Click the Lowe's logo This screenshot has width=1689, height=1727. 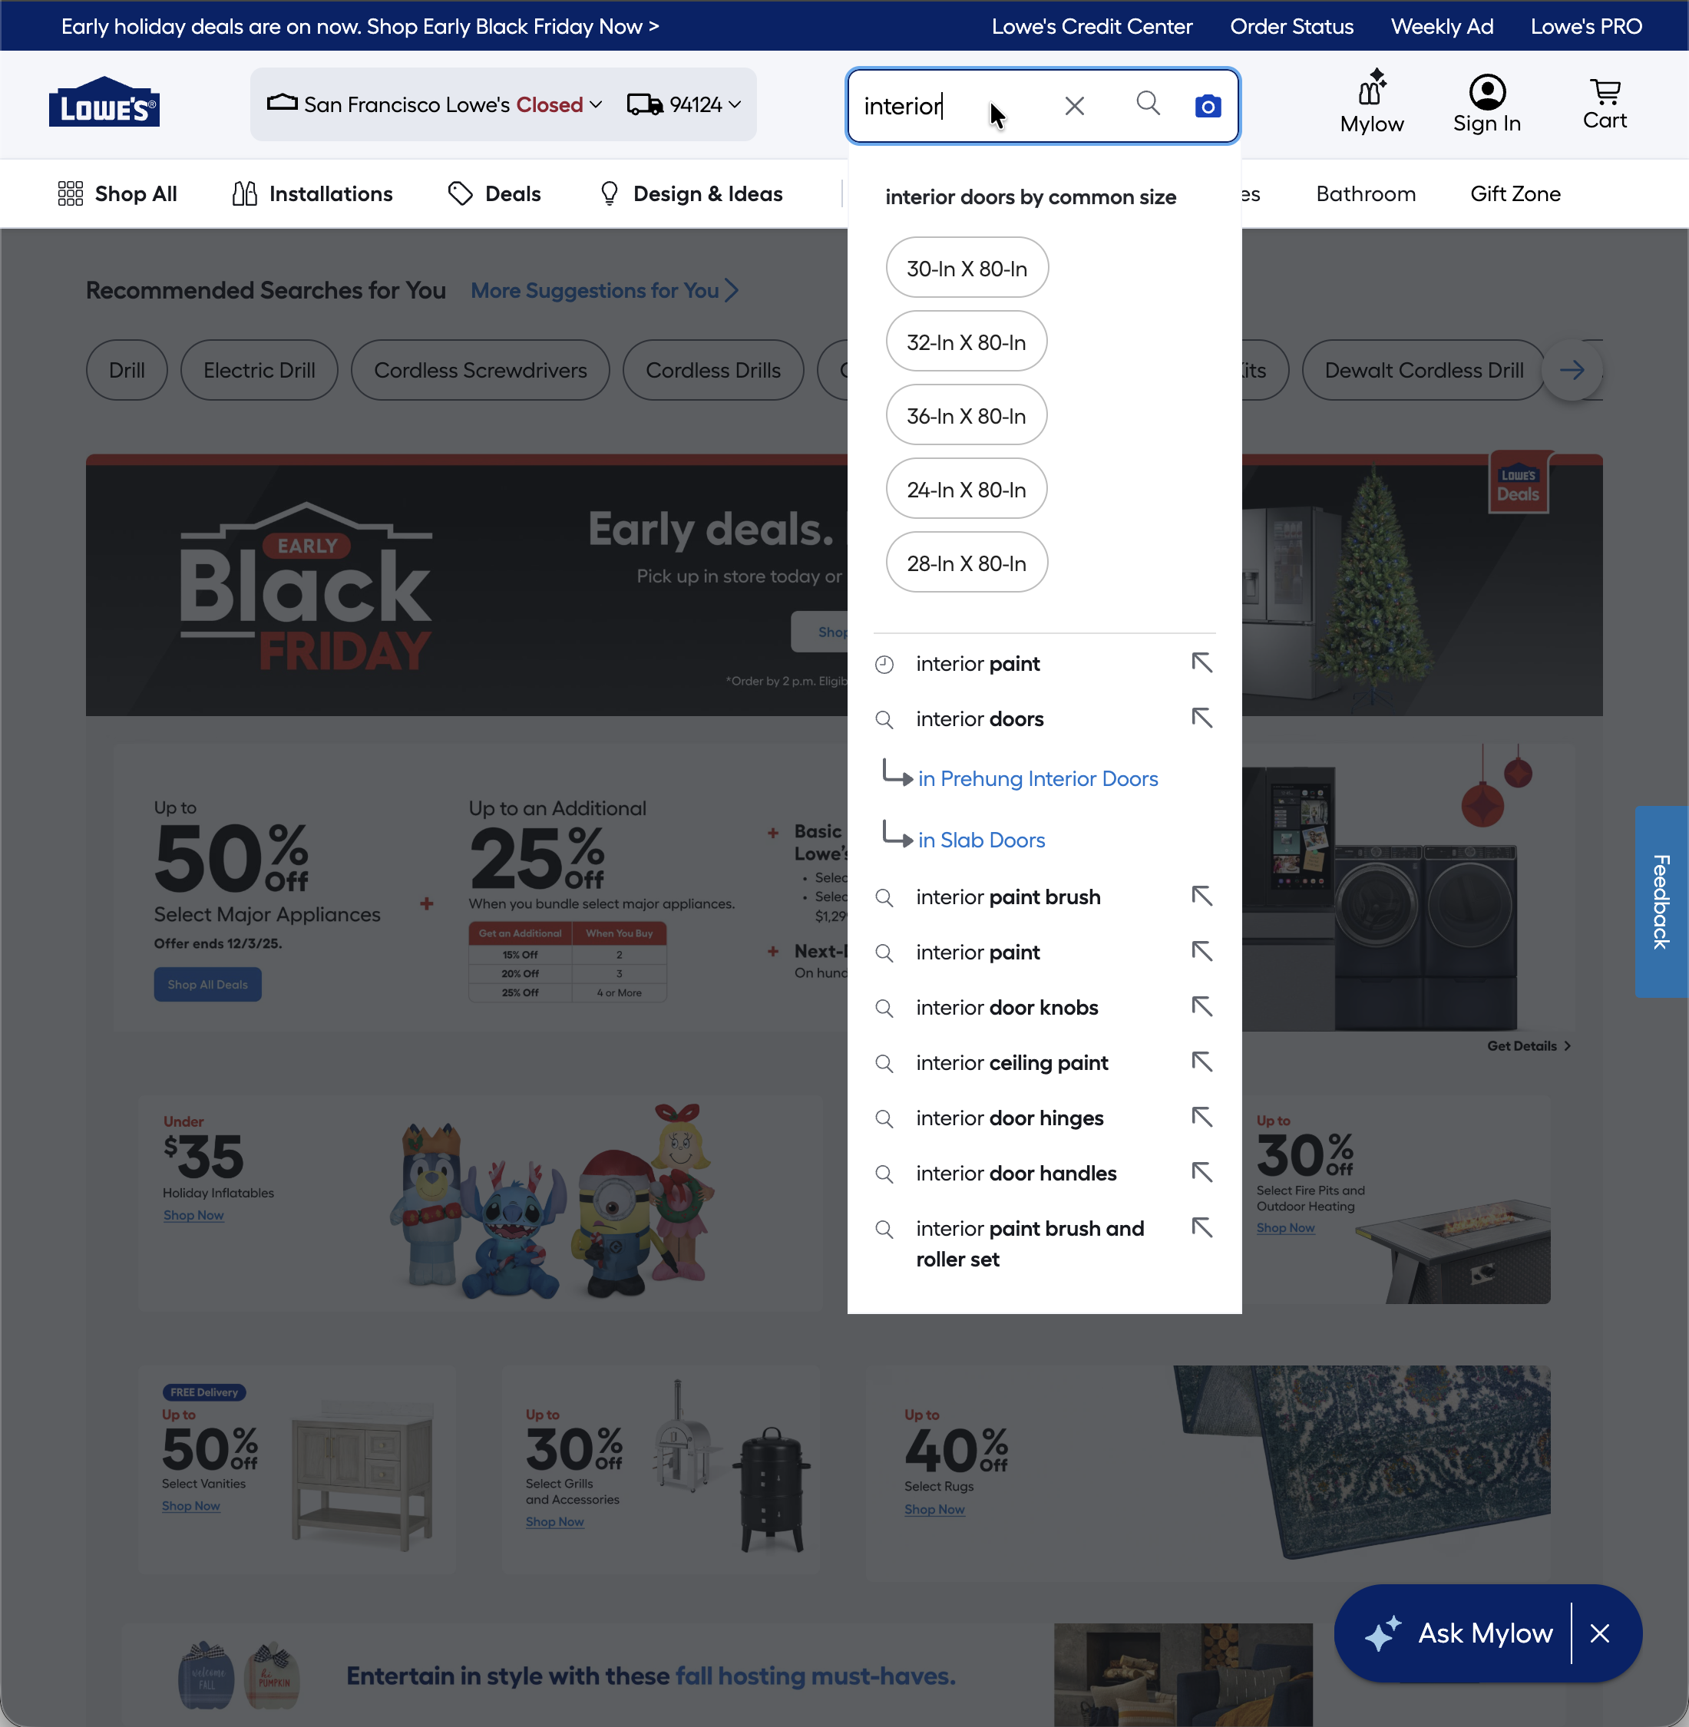tap(104, 104)
